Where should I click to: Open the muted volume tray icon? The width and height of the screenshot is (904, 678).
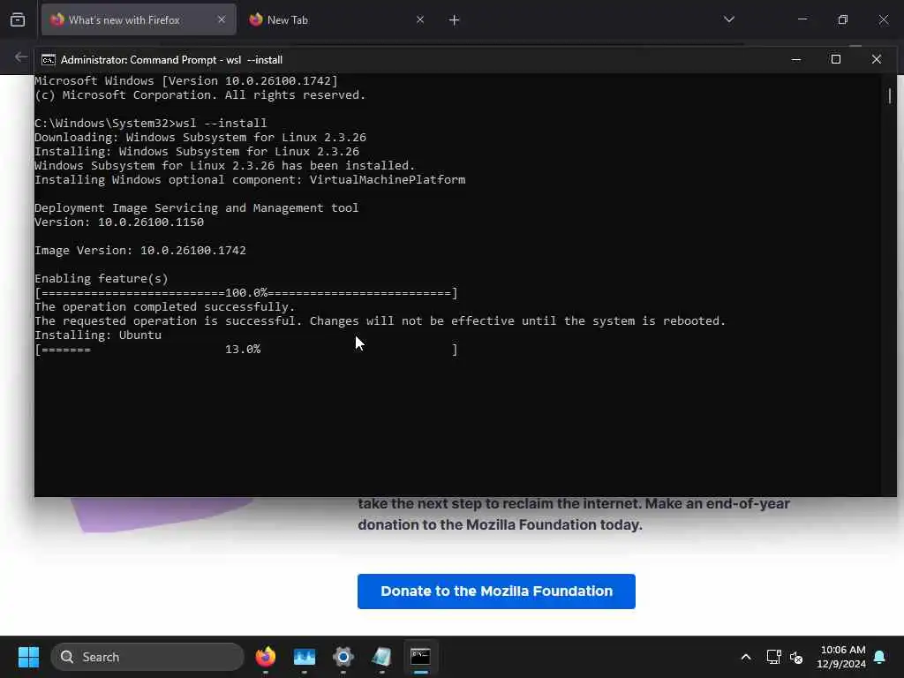pos(796,657)
